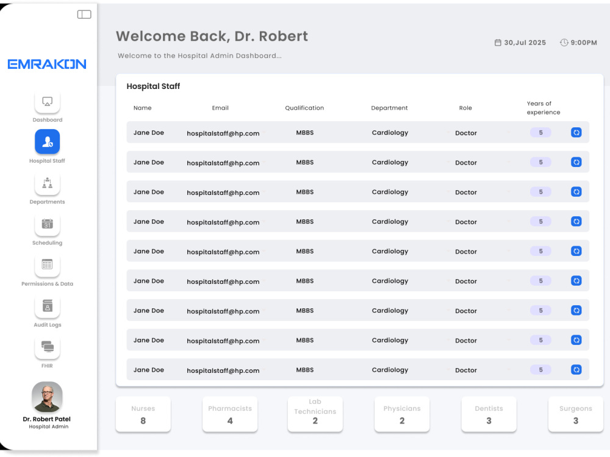Click the refresh icon in the second staff row
Viewport: 610px width, 457px height.
tap(576, 162)
